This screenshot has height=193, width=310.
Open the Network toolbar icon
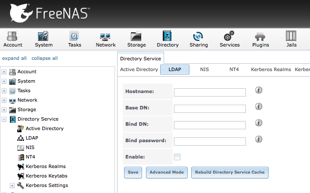[x=105, y=37]
